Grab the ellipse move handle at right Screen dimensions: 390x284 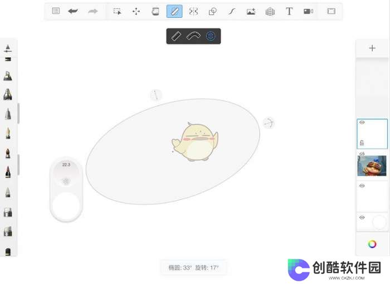tap(269, 123)
